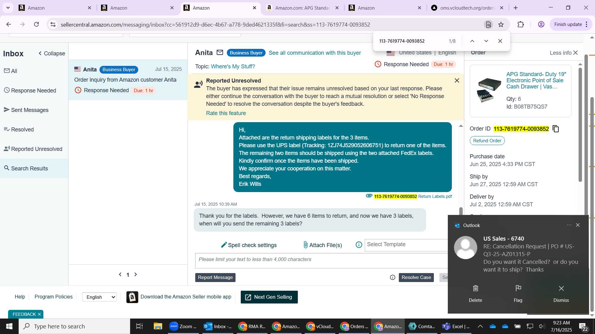Close the browser find bar
Screen dimensions: 595x334
500,41
